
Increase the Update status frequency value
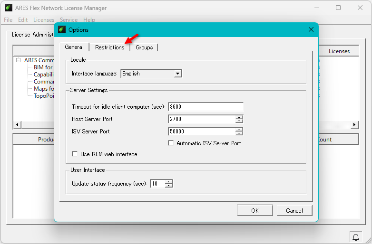point(169,182)
